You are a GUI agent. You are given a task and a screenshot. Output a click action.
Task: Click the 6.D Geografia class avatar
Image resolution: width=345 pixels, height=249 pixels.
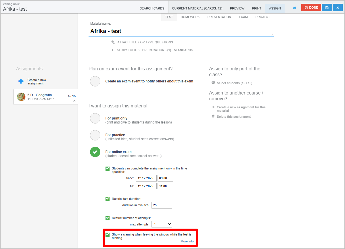[21, 97]
